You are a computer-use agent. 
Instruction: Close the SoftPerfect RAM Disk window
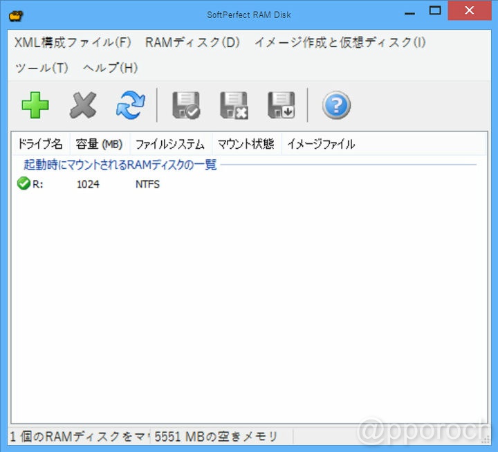point(470,10)
